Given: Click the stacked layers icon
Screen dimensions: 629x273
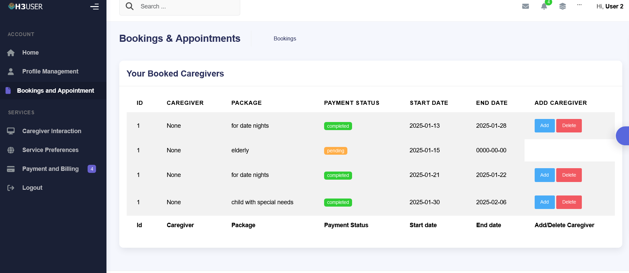Looking at the screenshot, I should click(x=562, y=6).
